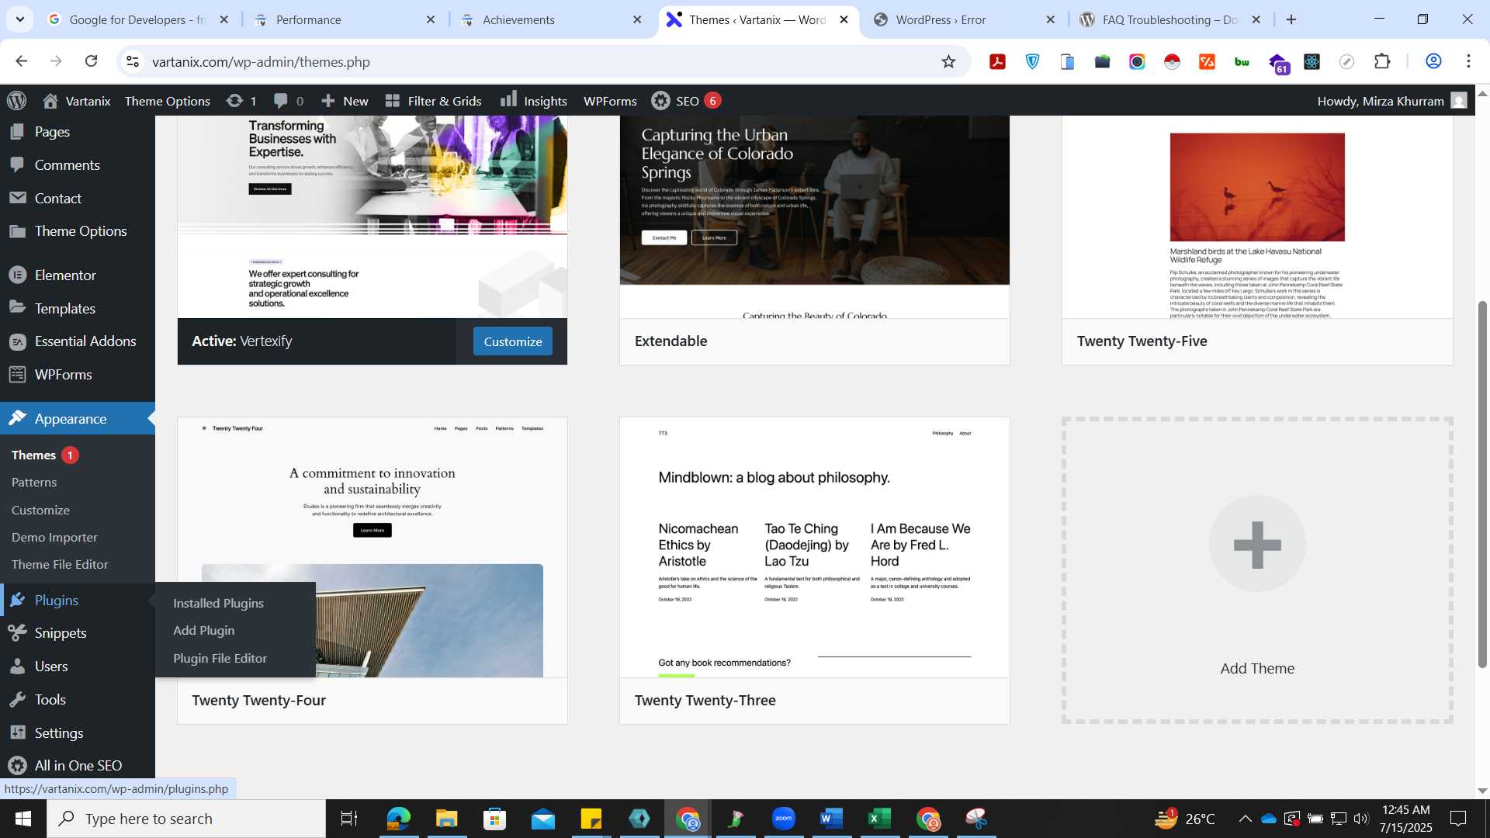Open the WordPress logo menu in admin bar
1490x838 pixels.
pos(17,101)
